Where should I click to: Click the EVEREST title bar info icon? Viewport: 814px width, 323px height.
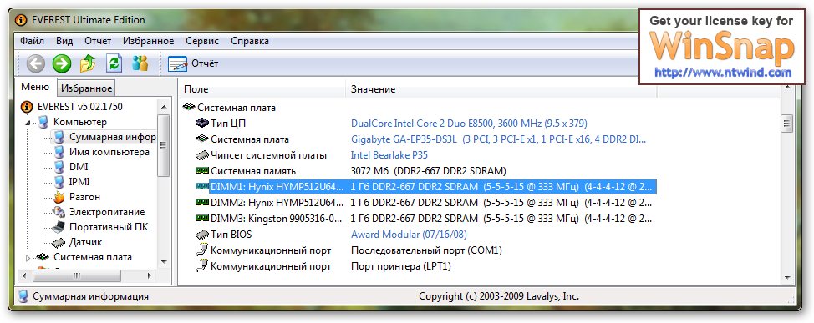20,20
